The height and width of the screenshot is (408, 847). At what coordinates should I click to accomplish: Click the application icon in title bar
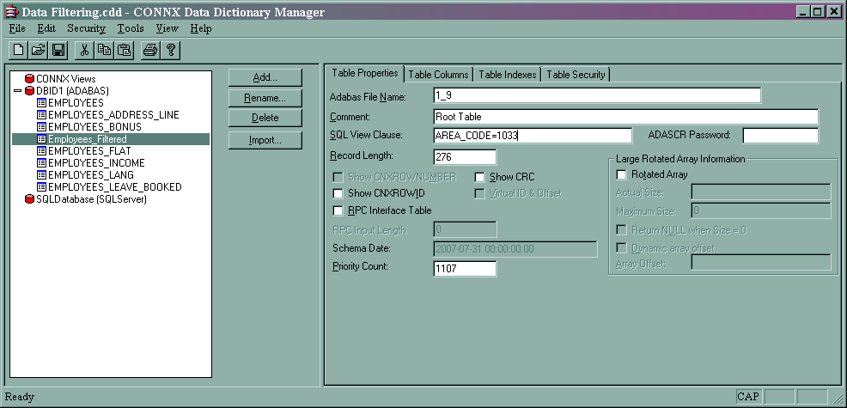pyautogui.click(x=11, y=11)
